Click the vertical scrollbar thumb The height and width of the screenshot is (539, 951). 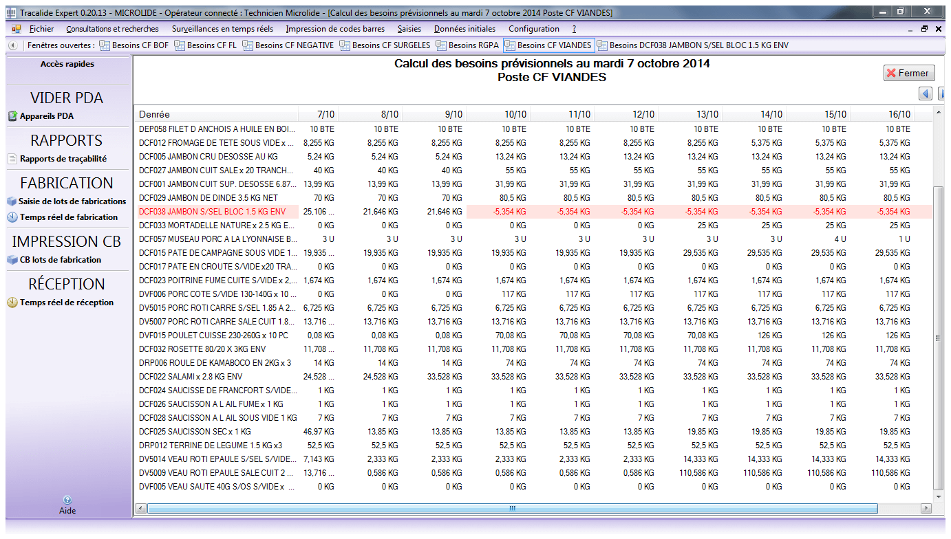coord(939,337)
